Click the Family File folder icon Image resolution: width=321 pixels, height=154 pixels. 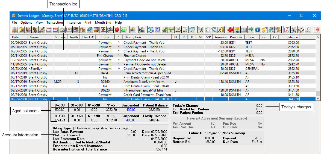pos(21,30)
